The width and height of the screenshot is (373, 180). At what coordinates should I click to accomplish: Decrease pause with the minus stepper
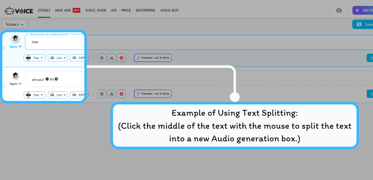(x=47, y=79)
